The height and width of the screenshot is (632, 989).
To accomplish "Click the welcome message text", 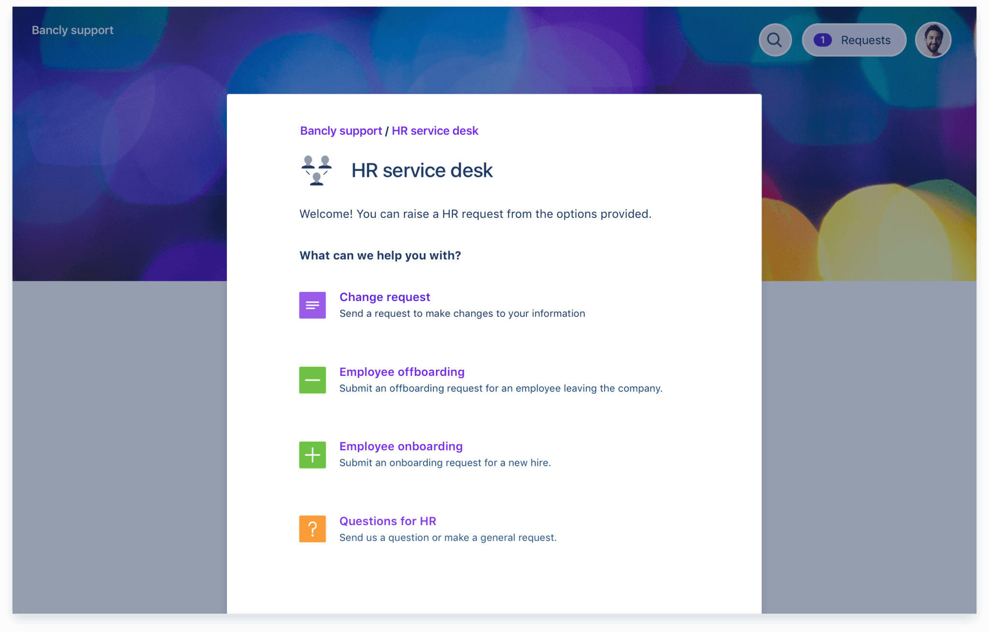I will (475, 214).
